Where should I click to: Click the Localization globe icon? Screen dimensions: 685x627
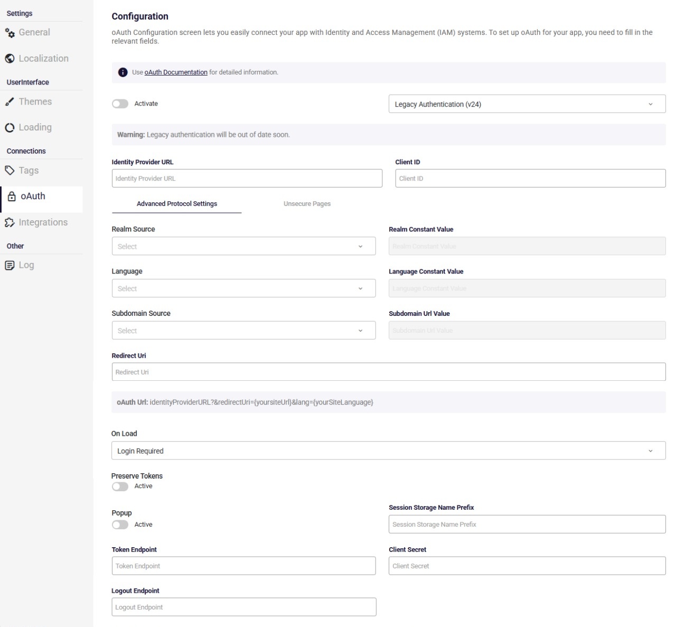[x=10, y=59]
